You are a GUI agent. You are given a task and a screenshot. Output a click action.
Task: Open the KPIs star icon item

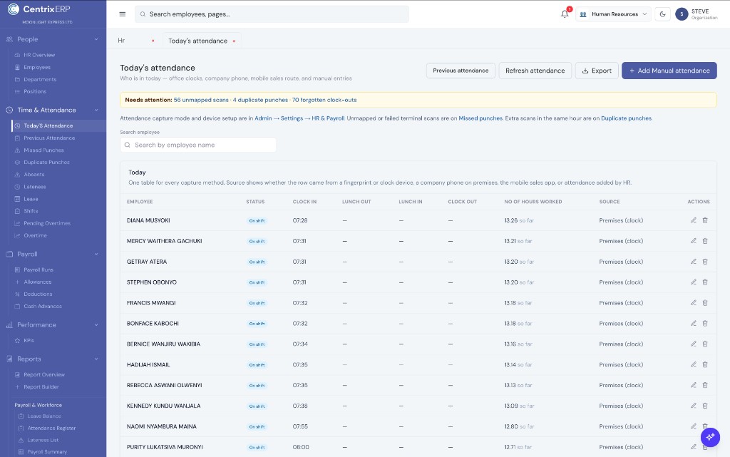click(17, 341)
